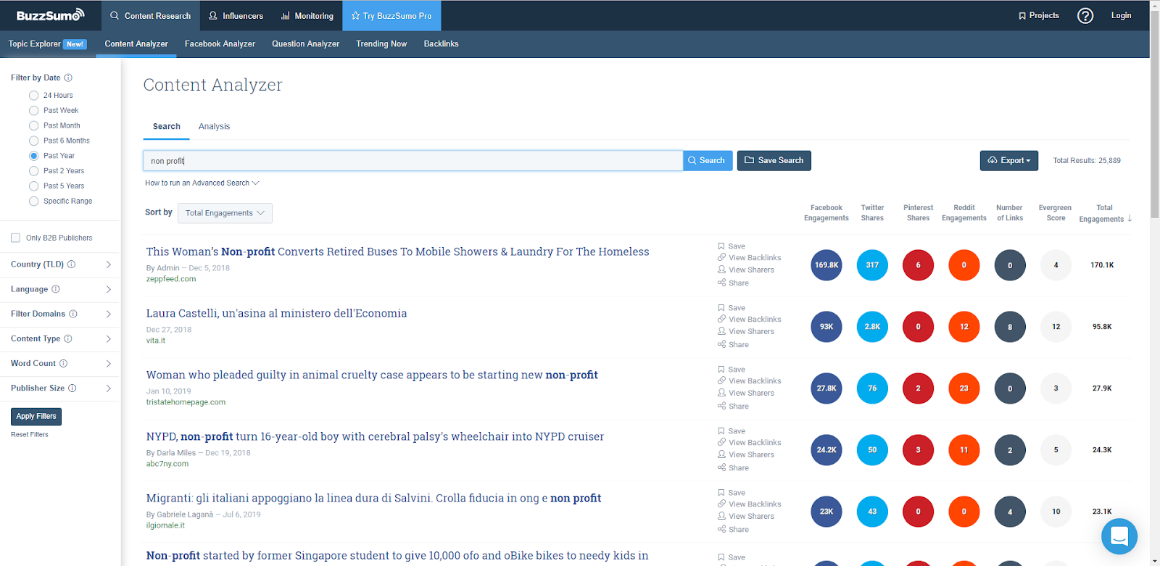The width and height of the screenshot is (1160, 566).
Task: Share the zeppfeed.com article
Action: pyautogui.click(x=733, y=283)
